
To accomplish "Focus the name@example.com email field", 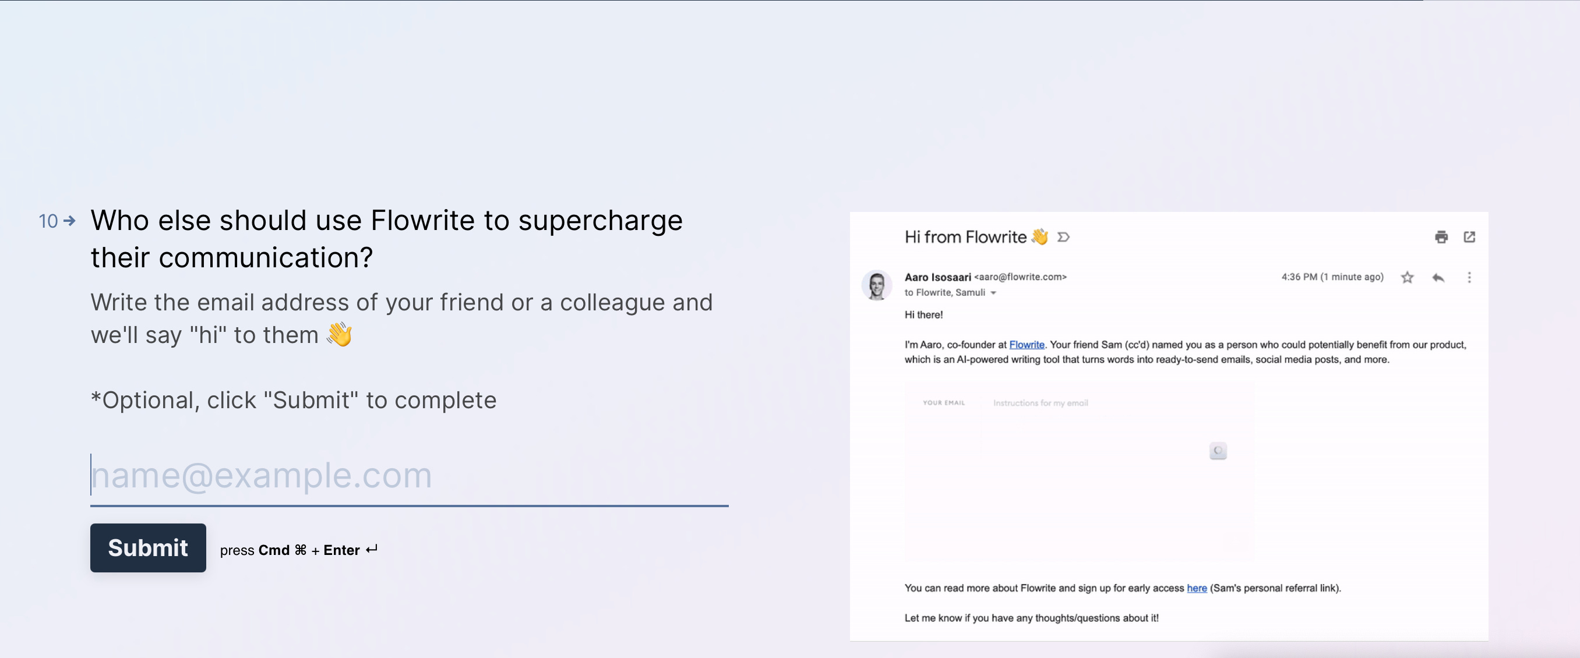I will [x=408, y=475].
